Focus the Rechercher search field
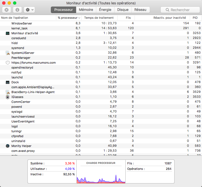Viewport: 202px width, 187px height. [180, 10]
